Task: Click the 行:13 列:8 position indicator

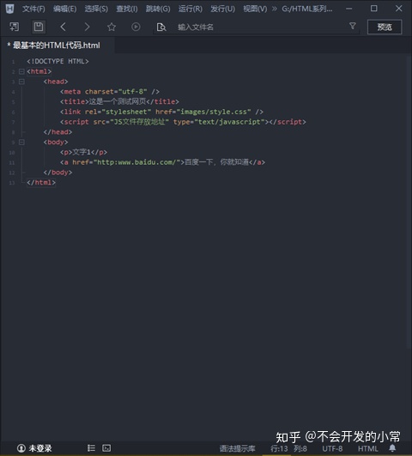Action: click(288, 449)
